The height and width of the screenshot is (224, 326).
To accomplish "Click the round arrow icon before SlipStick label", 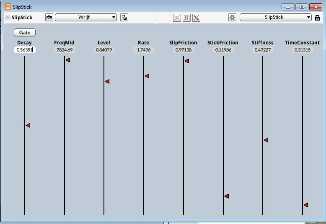I will 8,18.
